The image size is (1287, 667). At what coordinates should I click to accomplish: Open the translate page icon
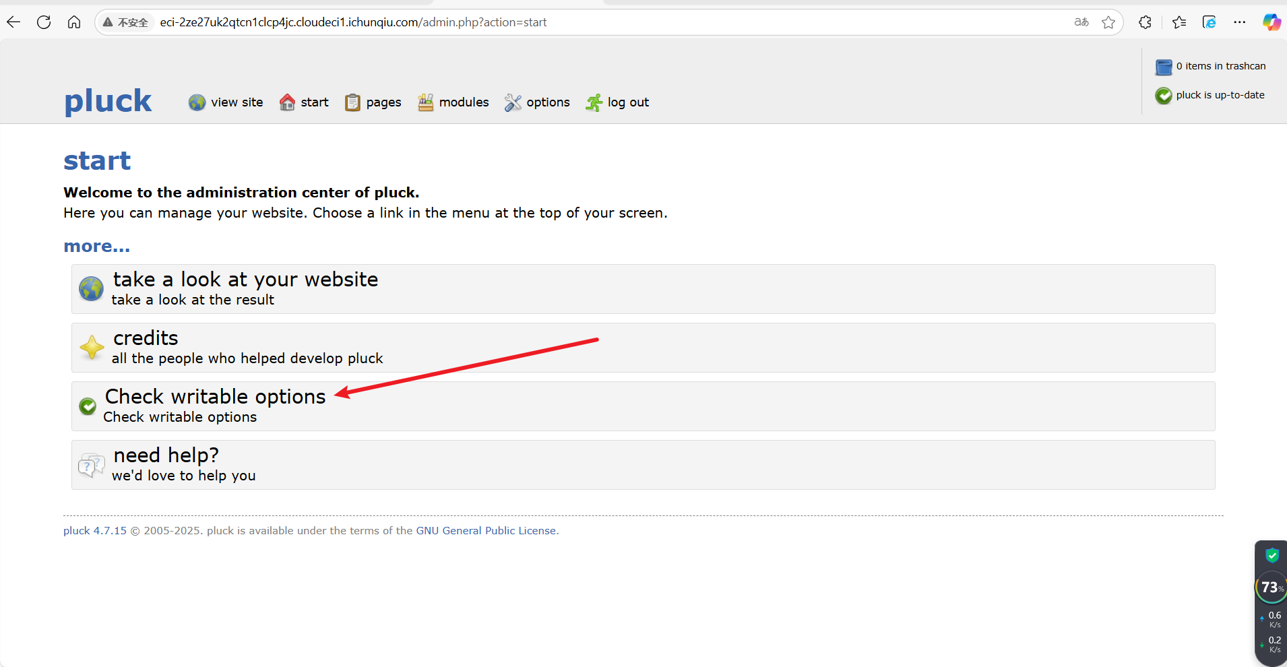click(1081, 22)
